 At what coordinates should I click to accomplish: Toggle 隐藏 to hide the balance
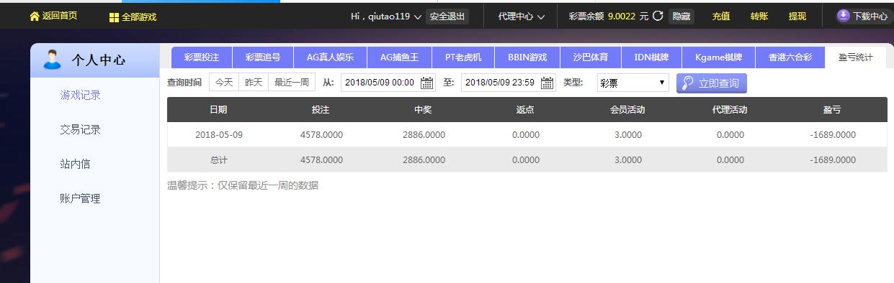coord(681,17)
